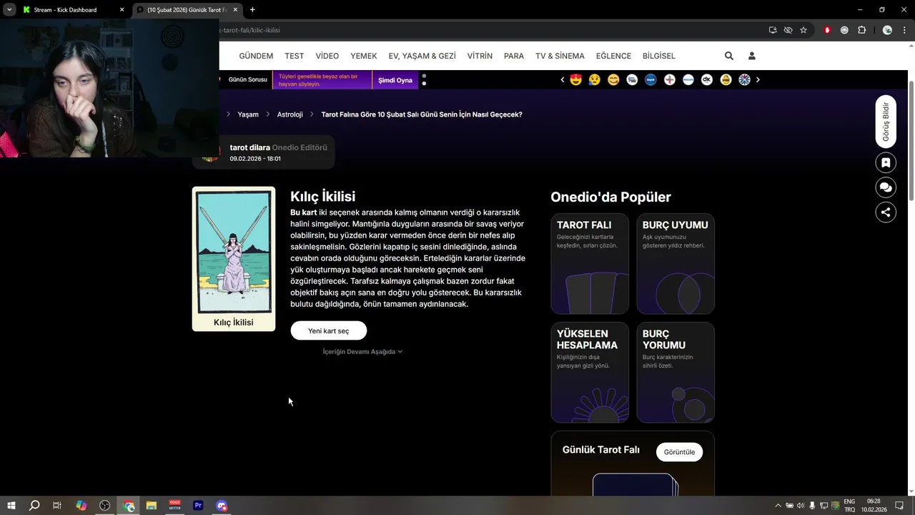Open the YÜKSELEN HESAPLAMA card

point(590,372)
